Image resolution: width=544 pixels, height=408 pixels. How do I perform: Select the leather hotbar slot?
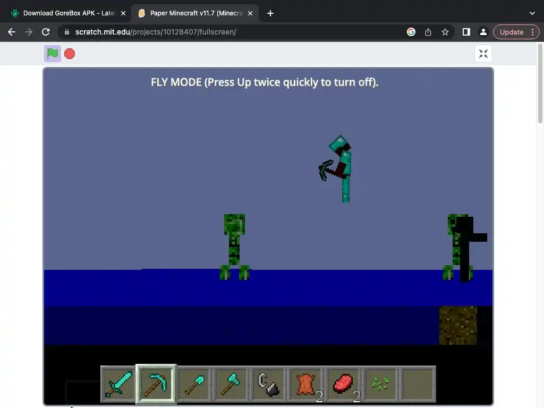click(x=306, y=384)
